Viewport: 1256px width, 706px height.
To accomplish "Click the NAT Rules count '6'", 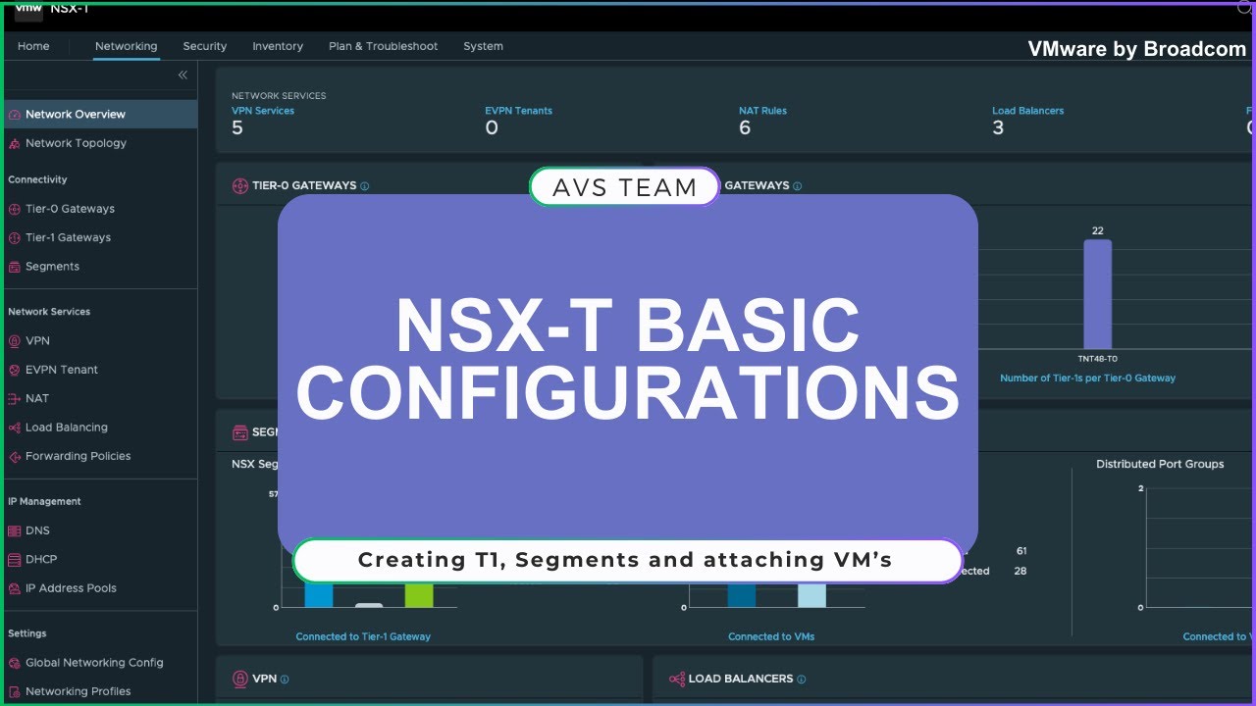I will click(745, 128).
